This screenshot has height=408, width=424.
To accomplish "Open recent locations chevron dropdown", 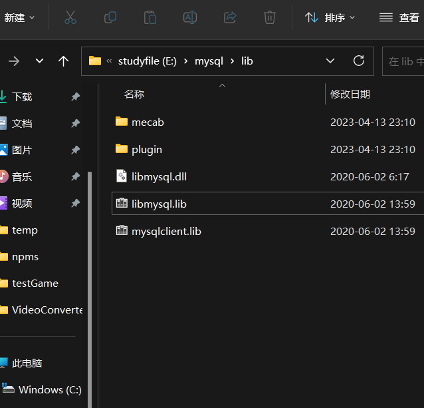I will [x=39, y=61].
